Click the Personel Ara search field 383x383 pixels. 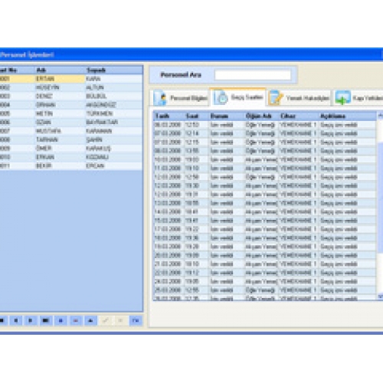pos(253,75)
